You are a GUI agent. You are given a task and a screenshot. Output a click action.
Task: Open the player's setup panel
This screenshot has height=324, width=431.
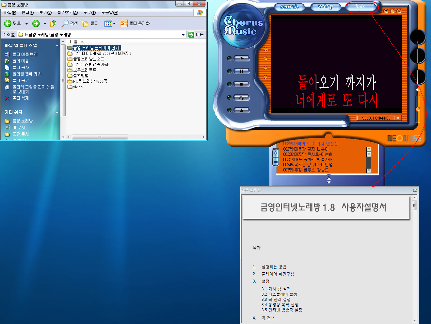coord(326,7)
